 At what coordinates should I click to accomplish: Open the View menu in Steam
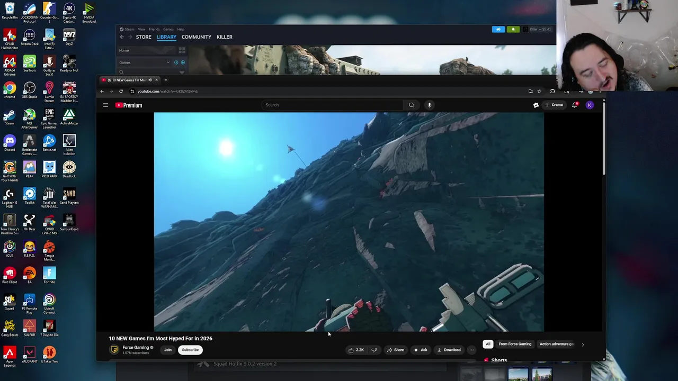(141, 30)
